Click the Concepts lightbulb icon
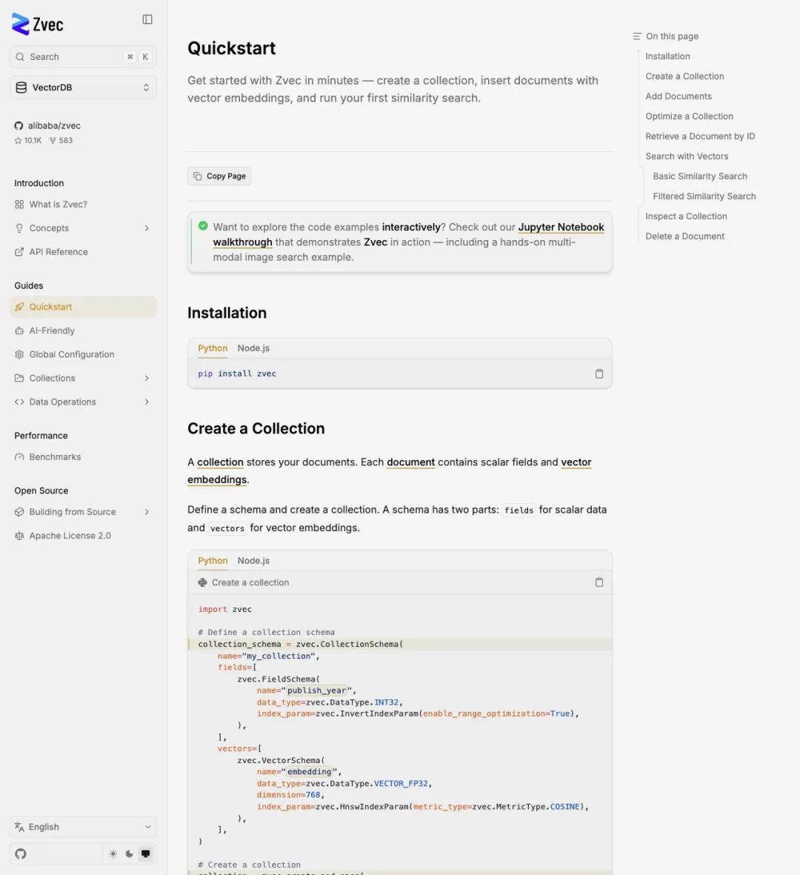Screen dimensions: 800x875 tap(19, 228)
